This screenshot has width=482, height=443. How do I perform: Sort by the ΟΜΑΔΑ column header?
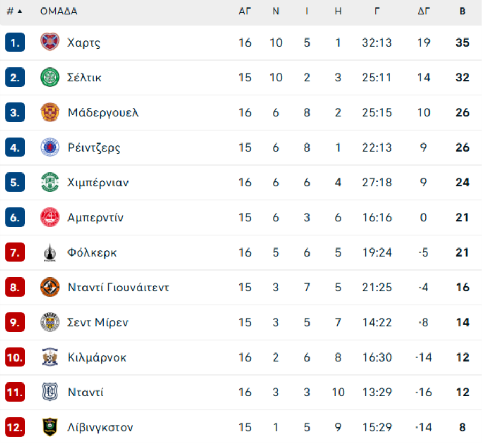coord(58,11)
